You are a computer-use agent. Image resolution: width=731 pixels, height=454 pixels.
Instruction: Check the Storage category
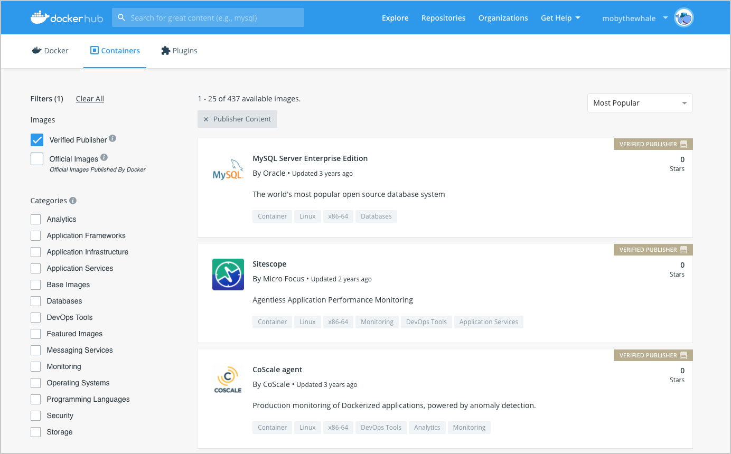(x=35, y=432)
